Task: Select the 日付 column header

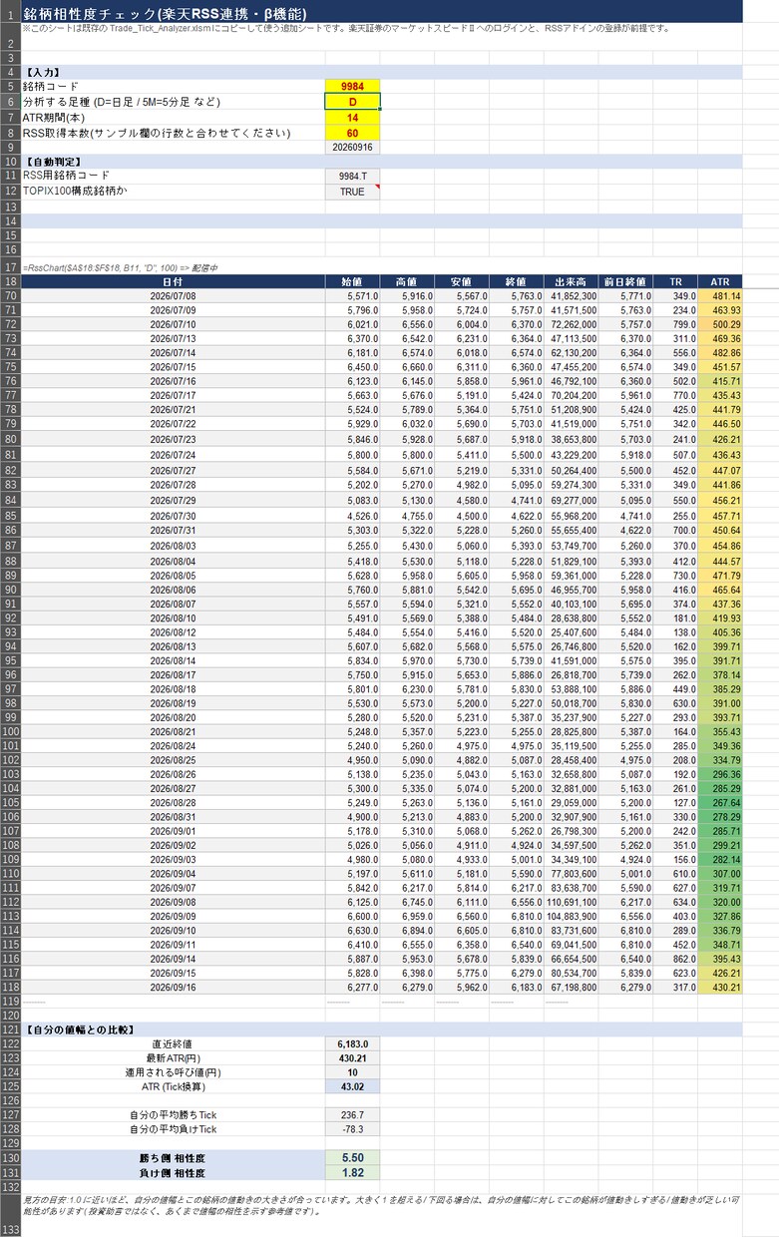Action: click(173, 282)
